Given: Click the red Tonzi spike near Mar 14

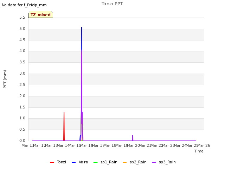Looking at the screenshot, I should click(64, 126).
